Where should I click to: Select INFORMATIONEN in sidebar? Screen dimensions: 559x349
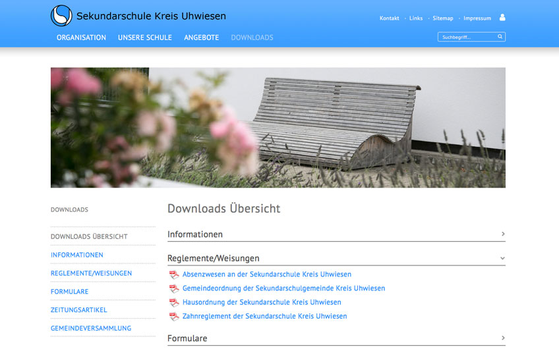click(77, 255)
